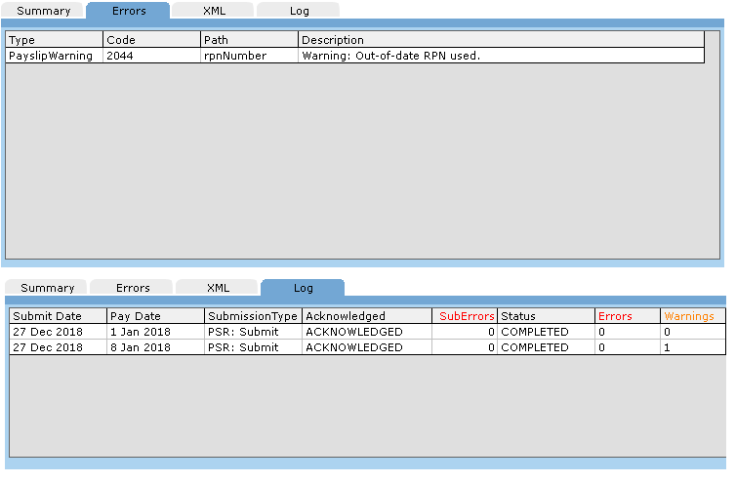The width and height of the screenshot is (736, 483).
Task: Click the SubmissionType column header
Action: [x=253, y=316]
